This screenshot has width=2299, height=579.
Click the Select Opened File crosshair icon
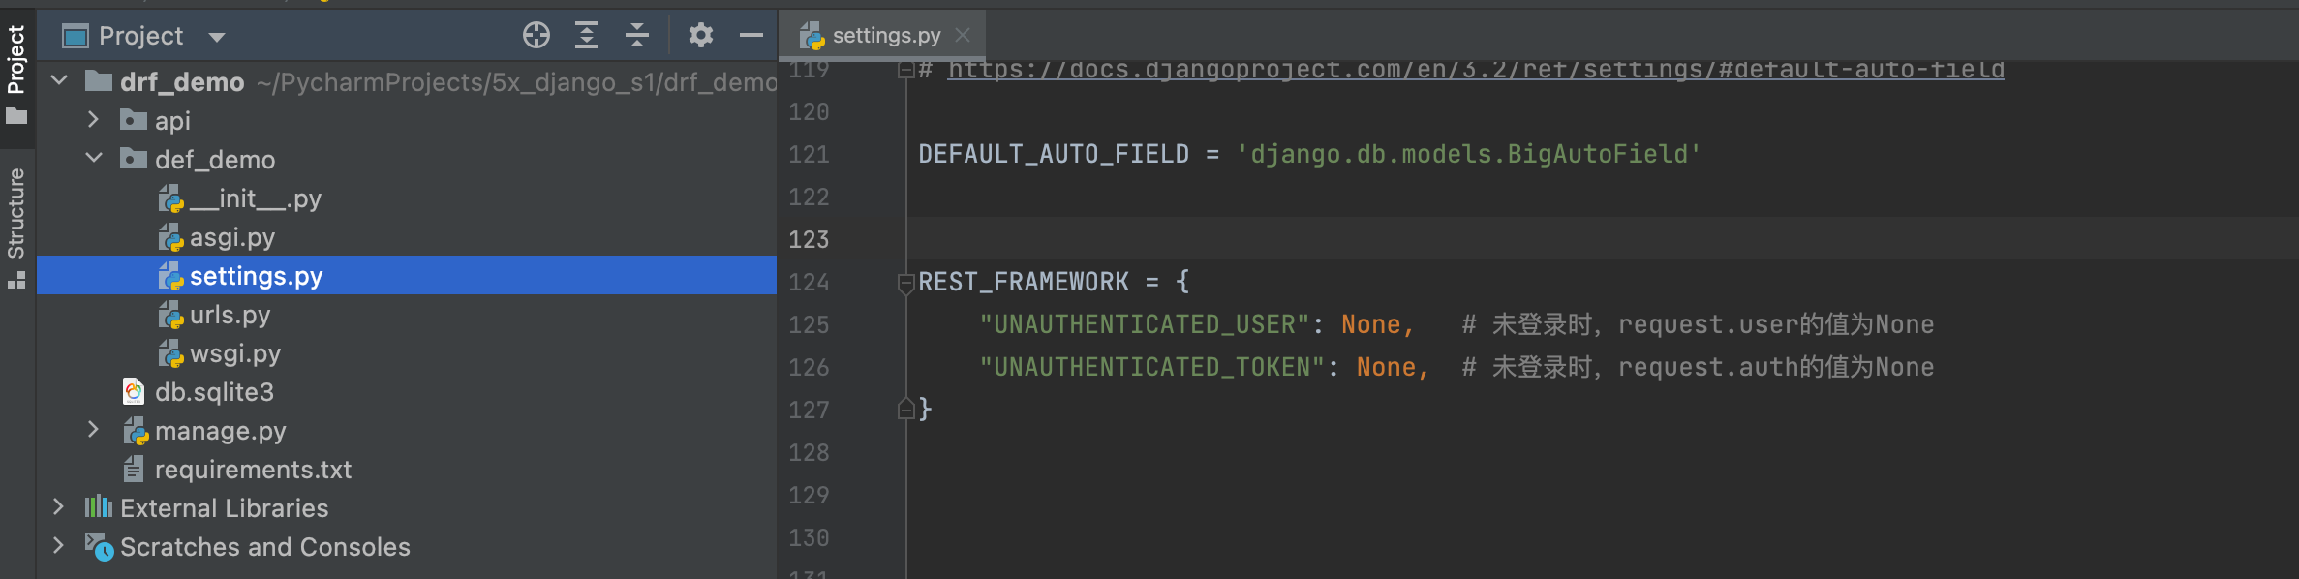536,35
